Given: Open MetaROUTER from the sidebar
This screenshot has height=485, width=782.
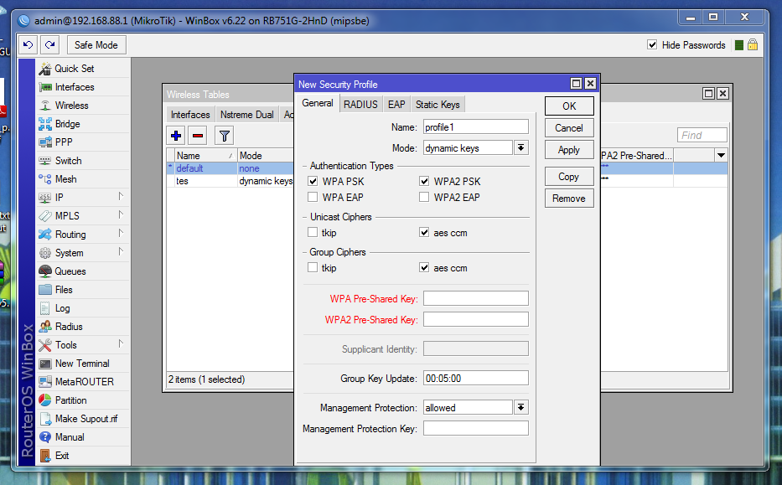Looking at the screenshot, I should tap(84, 382).
